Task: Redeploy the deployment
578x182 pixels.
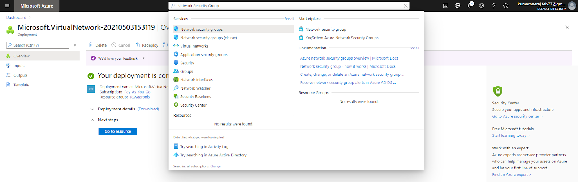Action: click(x=146, y=45)
